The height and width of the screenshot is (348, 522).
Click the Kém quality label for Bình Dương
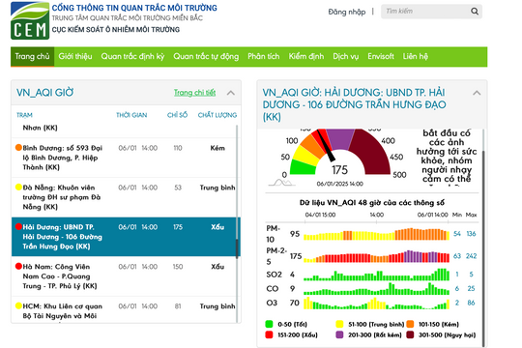[x=217, y=148]
